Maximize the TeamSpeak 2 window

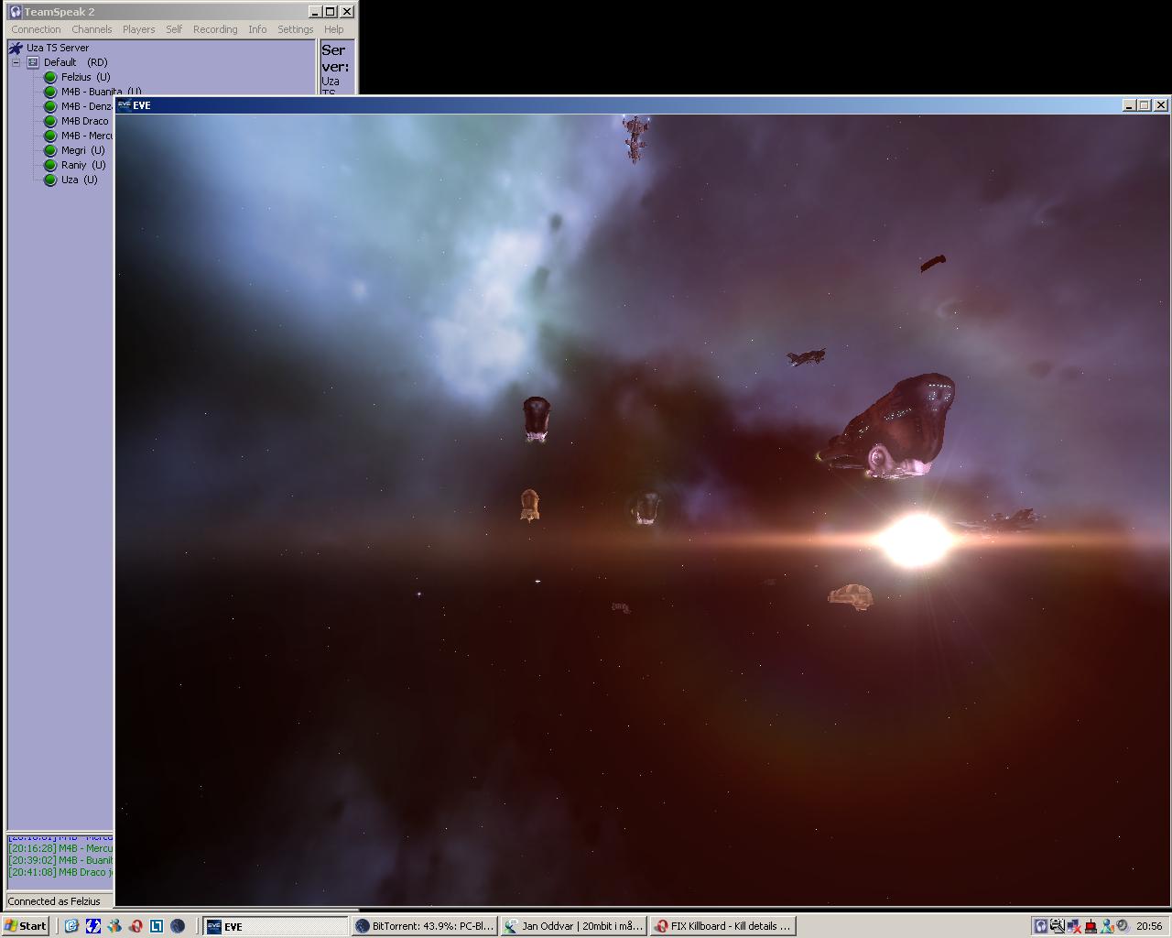(x=330, y=12)
